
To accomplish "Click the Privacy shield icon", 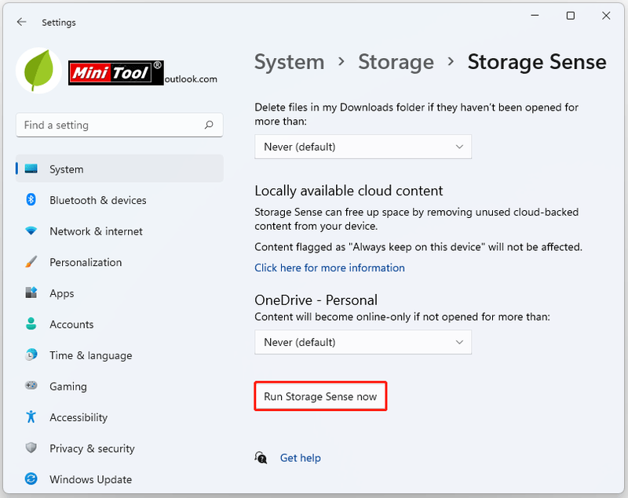I will click(x=31, y=448).
